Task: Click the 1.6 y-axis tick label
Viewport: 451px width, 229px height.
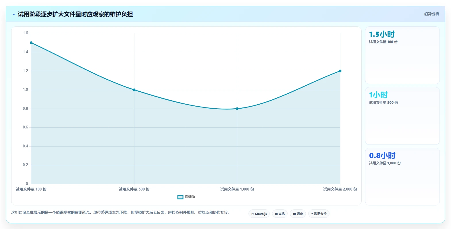Action: click(x=26, y=33)
